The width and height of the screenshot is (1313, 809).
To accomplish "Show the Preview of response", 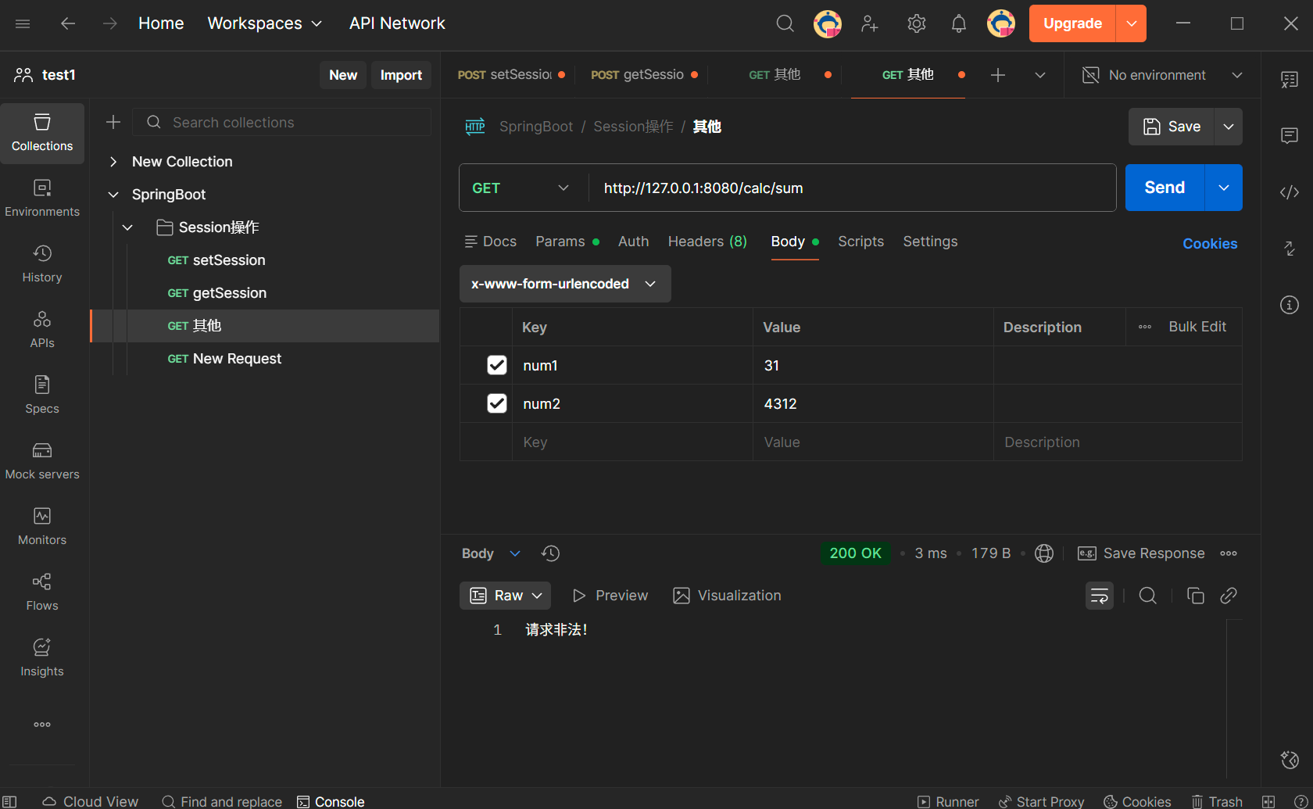I will pos(610,596).
